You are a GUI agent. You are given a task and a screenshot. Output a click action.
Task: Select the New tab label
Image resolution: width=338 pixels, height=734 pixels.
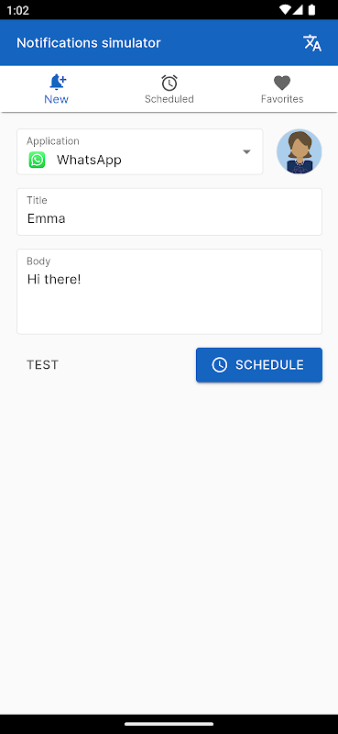point(56,99)
